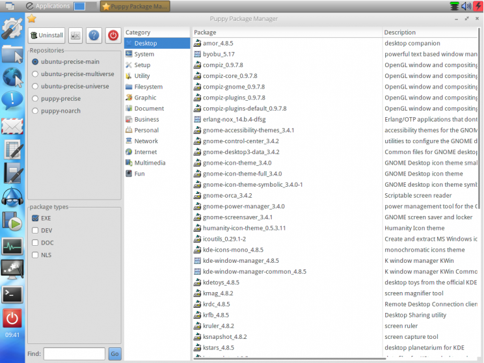Click the package icon beside amor_4.8.5
Viewport: 484px width, 363px height.
click(197, 43)
